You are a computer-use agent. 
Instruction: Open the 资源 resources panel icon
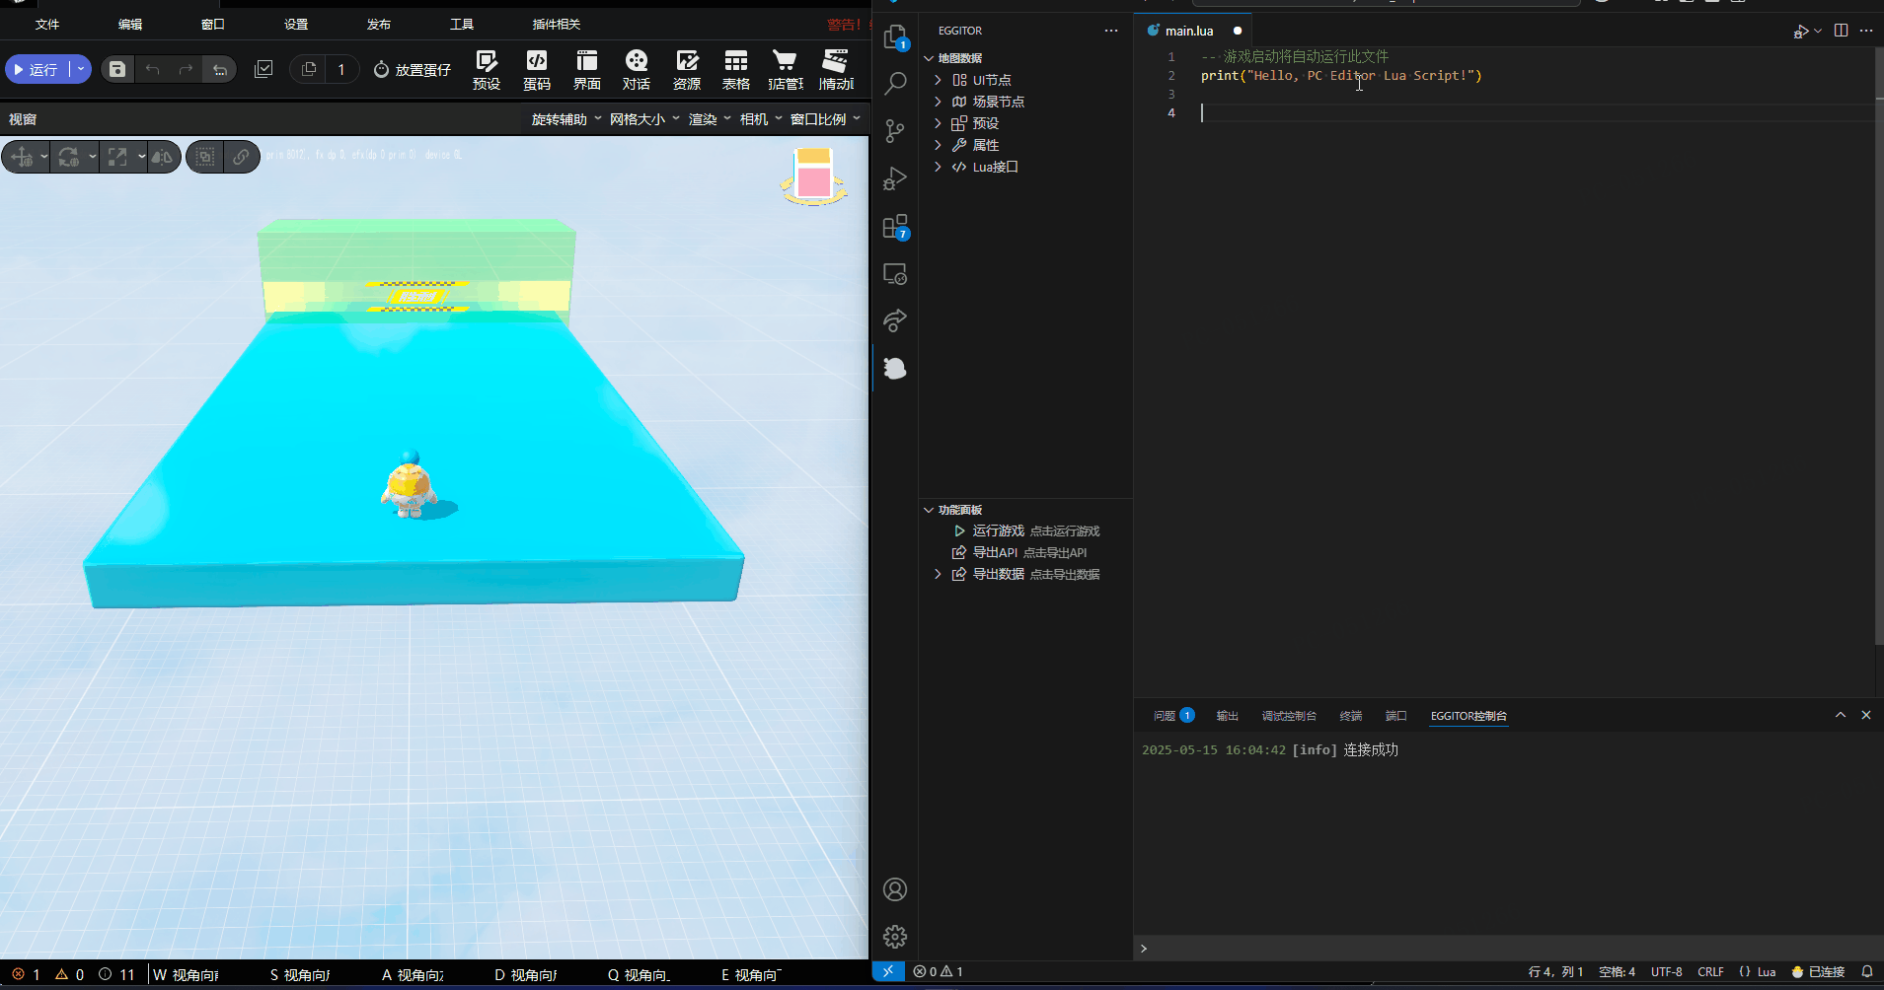click(686, 69)
